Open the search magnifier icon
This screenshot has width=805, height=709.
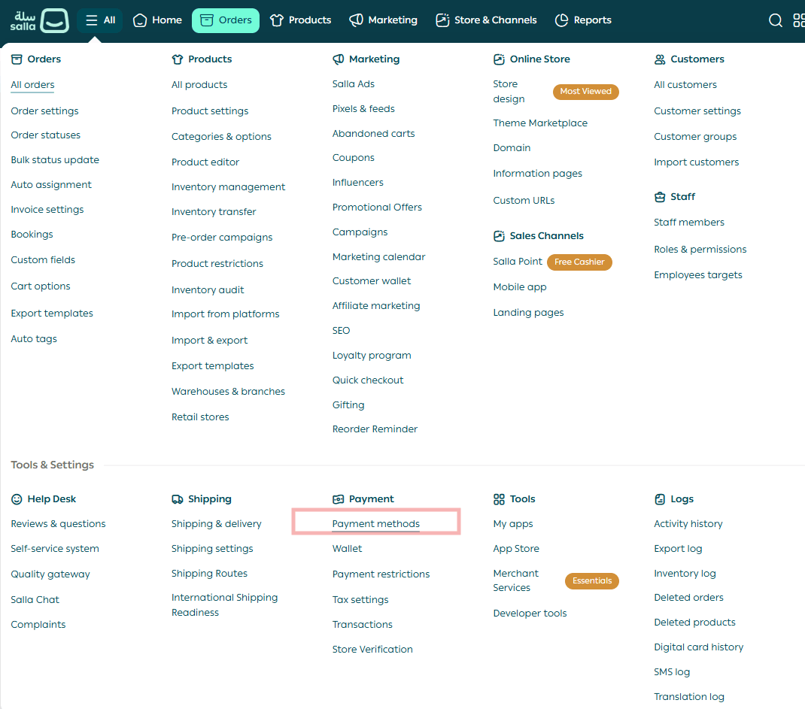coord(775,20)
